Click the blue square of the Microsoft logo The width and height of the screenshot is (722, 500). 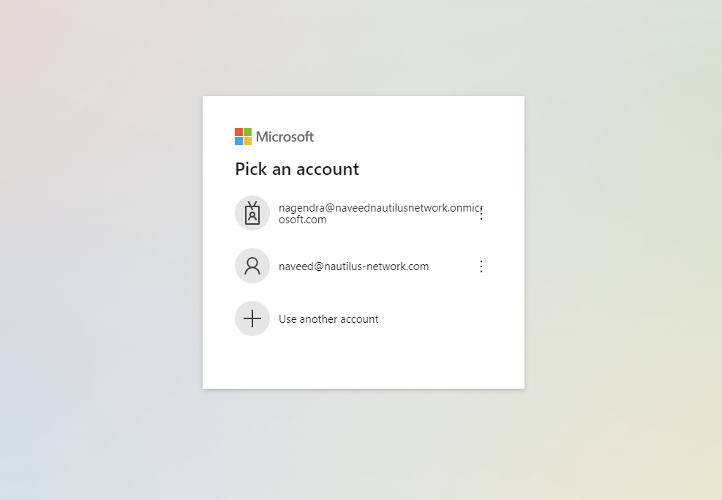click(x=238, y=141)
